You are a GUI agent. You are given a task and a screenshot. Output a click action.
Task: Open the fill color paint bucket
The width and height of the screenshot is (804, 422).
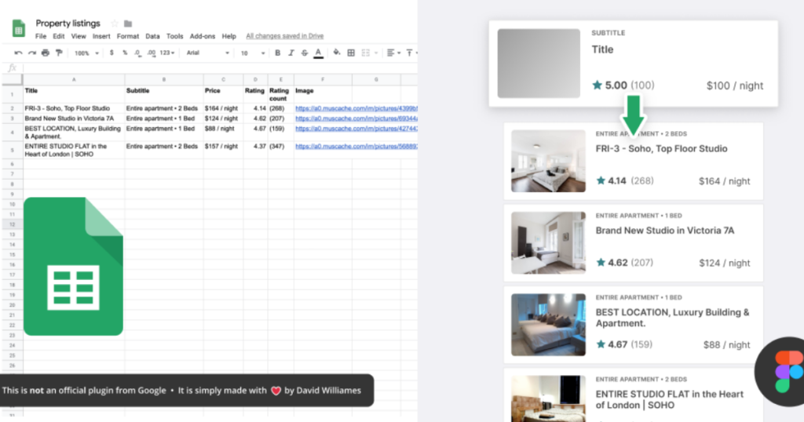337,53
